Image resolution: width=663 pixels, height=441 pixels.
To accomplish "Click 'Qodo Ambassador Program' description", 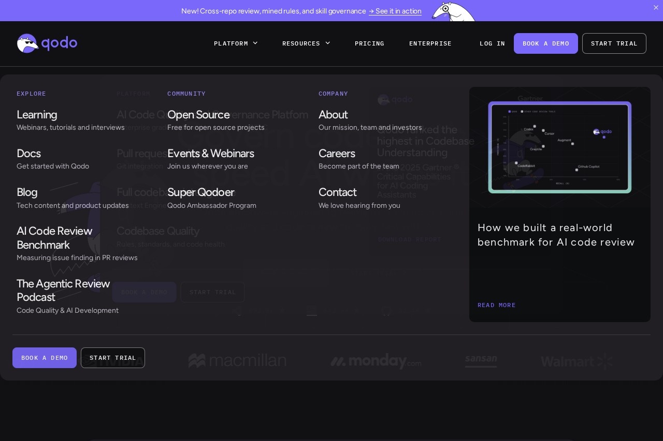I will (212, 205).
